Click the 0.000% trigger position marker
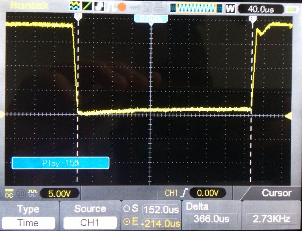Viewport: 302px width, 231px height. (151, 19)
